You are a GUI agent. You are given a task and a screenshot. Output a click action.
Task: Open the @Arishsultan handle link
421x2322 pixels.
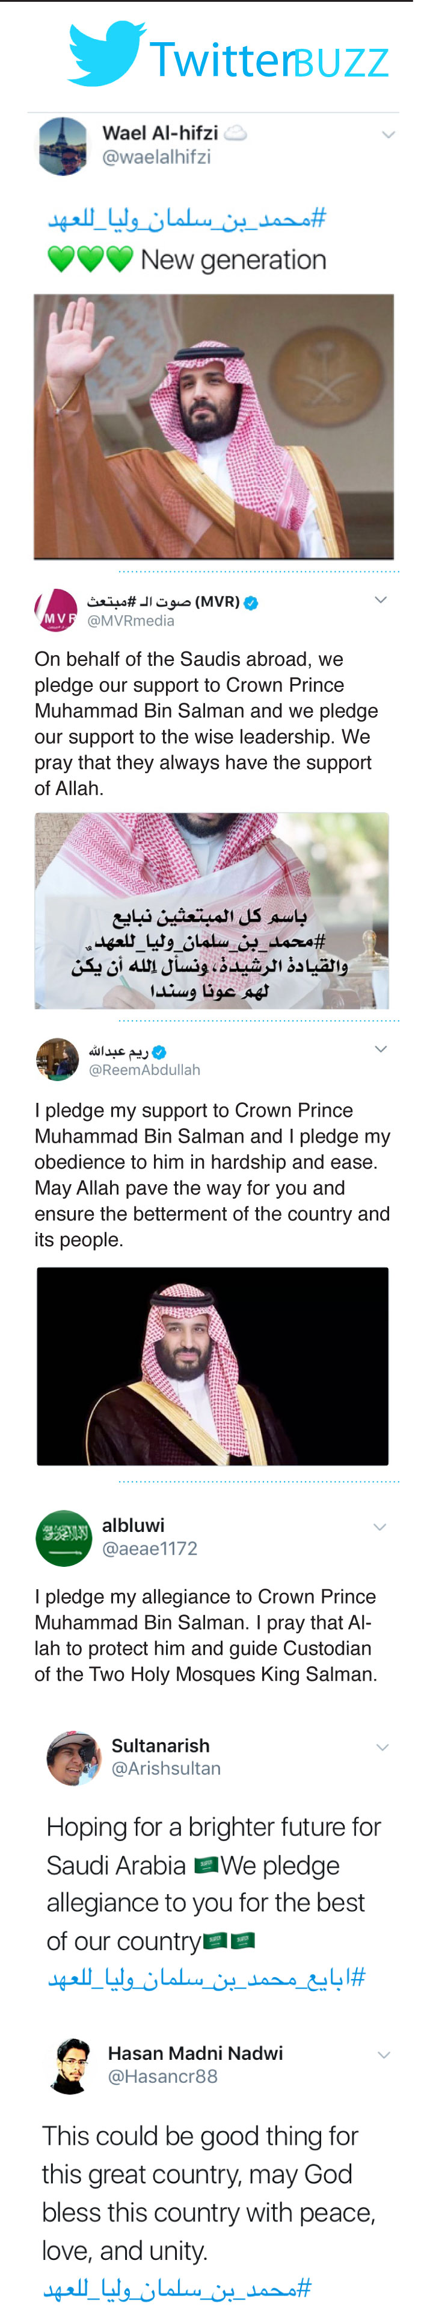coord(165,1768)
